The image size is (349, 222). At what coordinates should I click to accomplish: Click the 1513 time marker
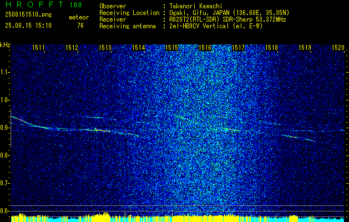(105, 47)
